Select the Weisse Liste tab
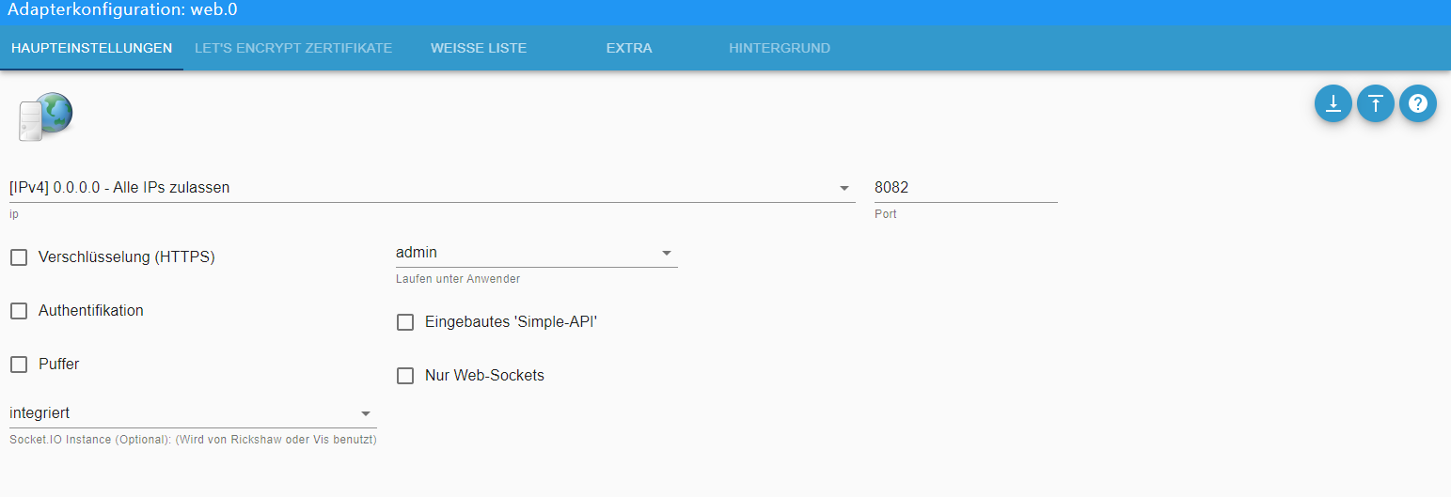1451x497 pixels. pos(479,48)
